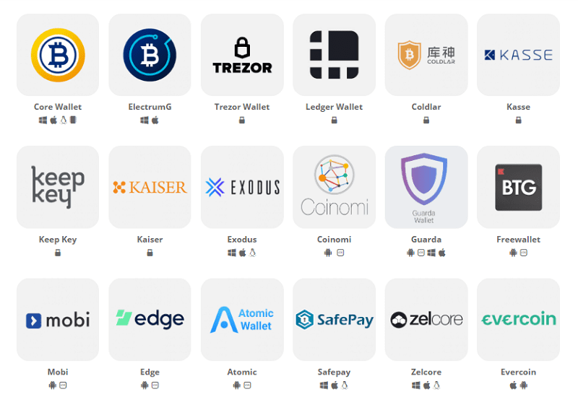The width and height of the screenshot is (578, 397).
Task: Open the Exodus wallet logo tile
Action: (242, 187)
